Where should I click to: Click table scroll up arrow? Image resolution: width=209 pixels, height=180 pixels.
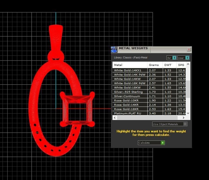pyautogui.click(x=188, y=64)
